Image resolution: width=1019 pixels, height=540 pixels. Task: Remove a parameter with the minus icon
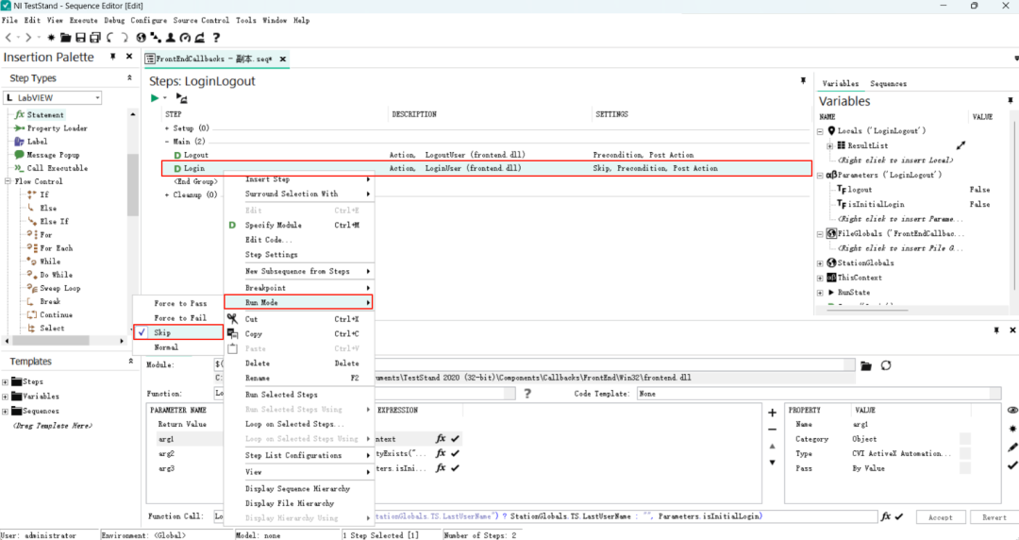point(772,430)
